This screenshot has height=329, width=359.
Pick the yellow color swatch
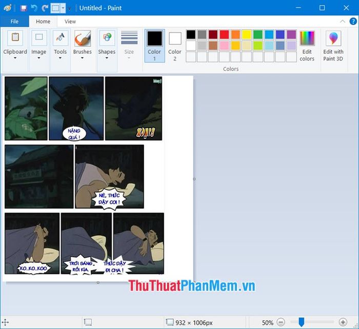click(x=247, y=34)
